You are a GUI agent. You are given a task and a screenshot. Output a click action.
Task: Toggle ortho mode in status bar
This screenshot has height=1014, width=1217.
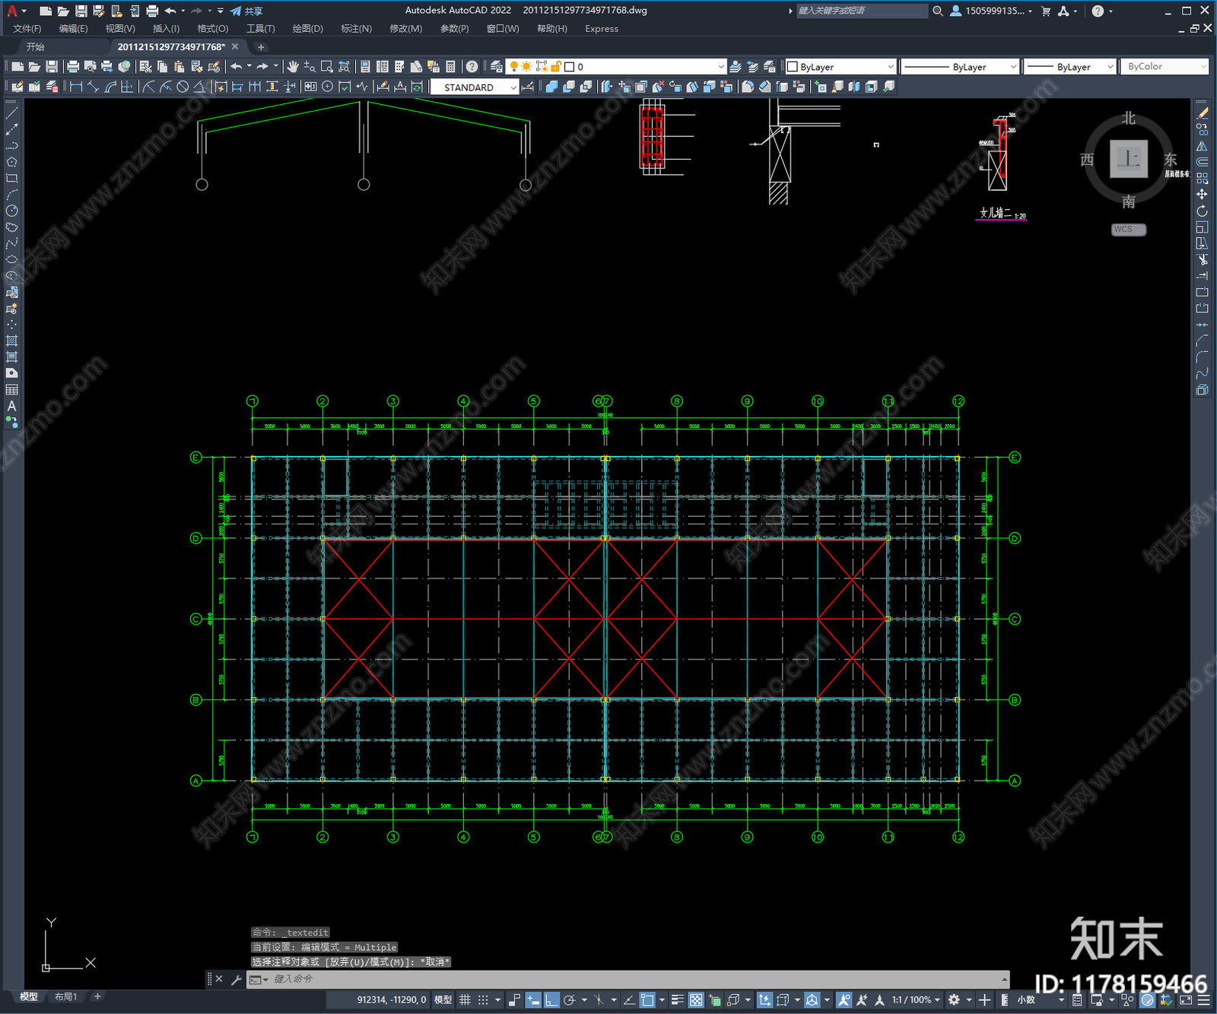[x=551, y=1000]
